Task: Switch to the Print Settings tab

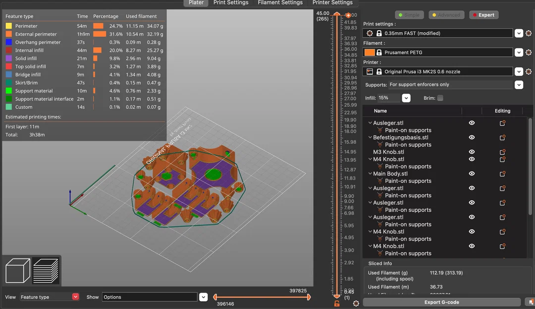Action: point(231,3)
